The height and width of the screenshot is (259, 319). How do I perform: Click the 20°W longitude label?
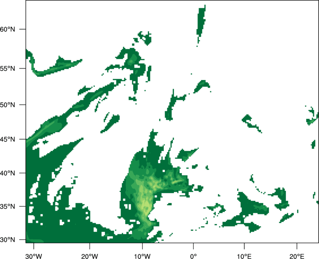coord(89,256)
